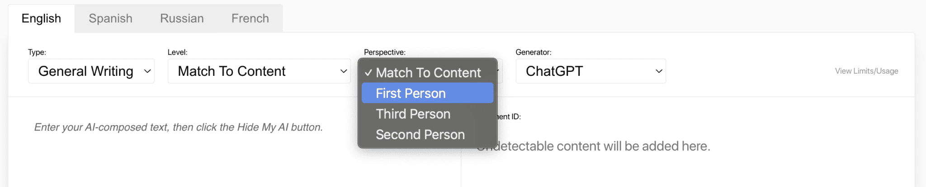Click the chevron arrow on Level dropdown
The image size is (926, 187).
(x=344, y=71)
